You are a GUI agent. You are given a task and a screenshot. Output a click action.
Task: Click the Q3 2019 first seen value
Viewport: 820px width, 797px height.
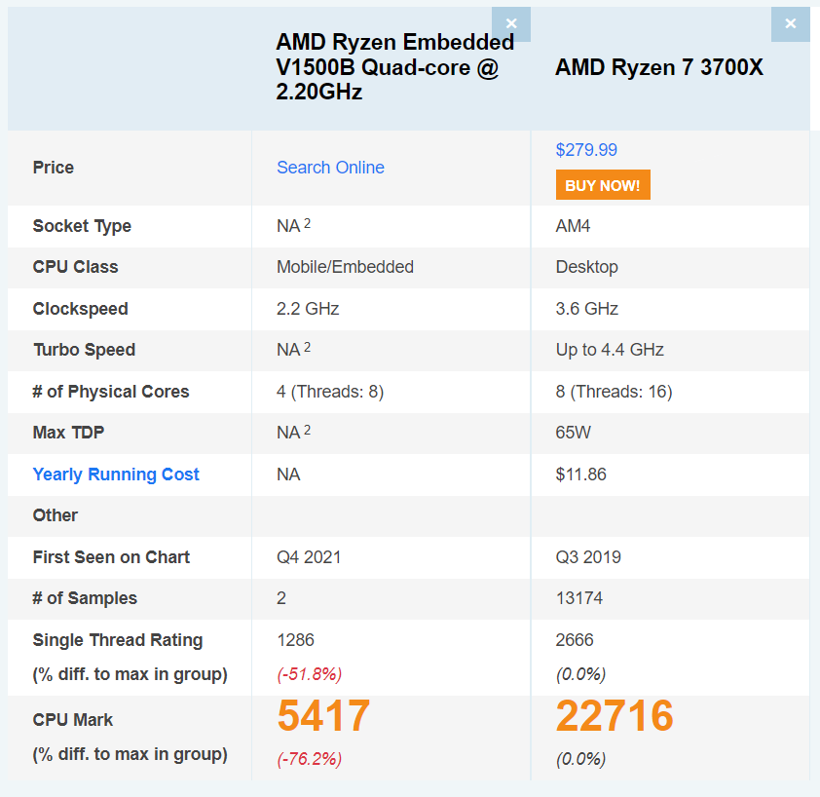click(x=588, y=556)
